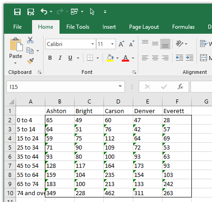Image resolution: width=212 pixels, height=202 pixels.
Task: Apply the yellow Fill Color
Action: [x=110, y=58]
